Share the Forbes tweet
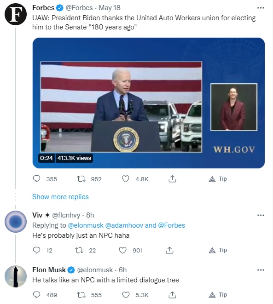Viewport: 273px width, 304px height. pos(172,179)
